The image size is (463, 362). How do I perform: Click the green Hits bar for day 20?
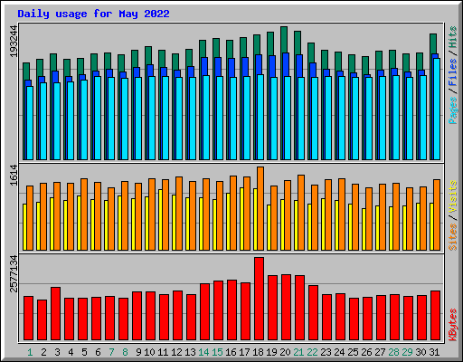tap(284, 39)
